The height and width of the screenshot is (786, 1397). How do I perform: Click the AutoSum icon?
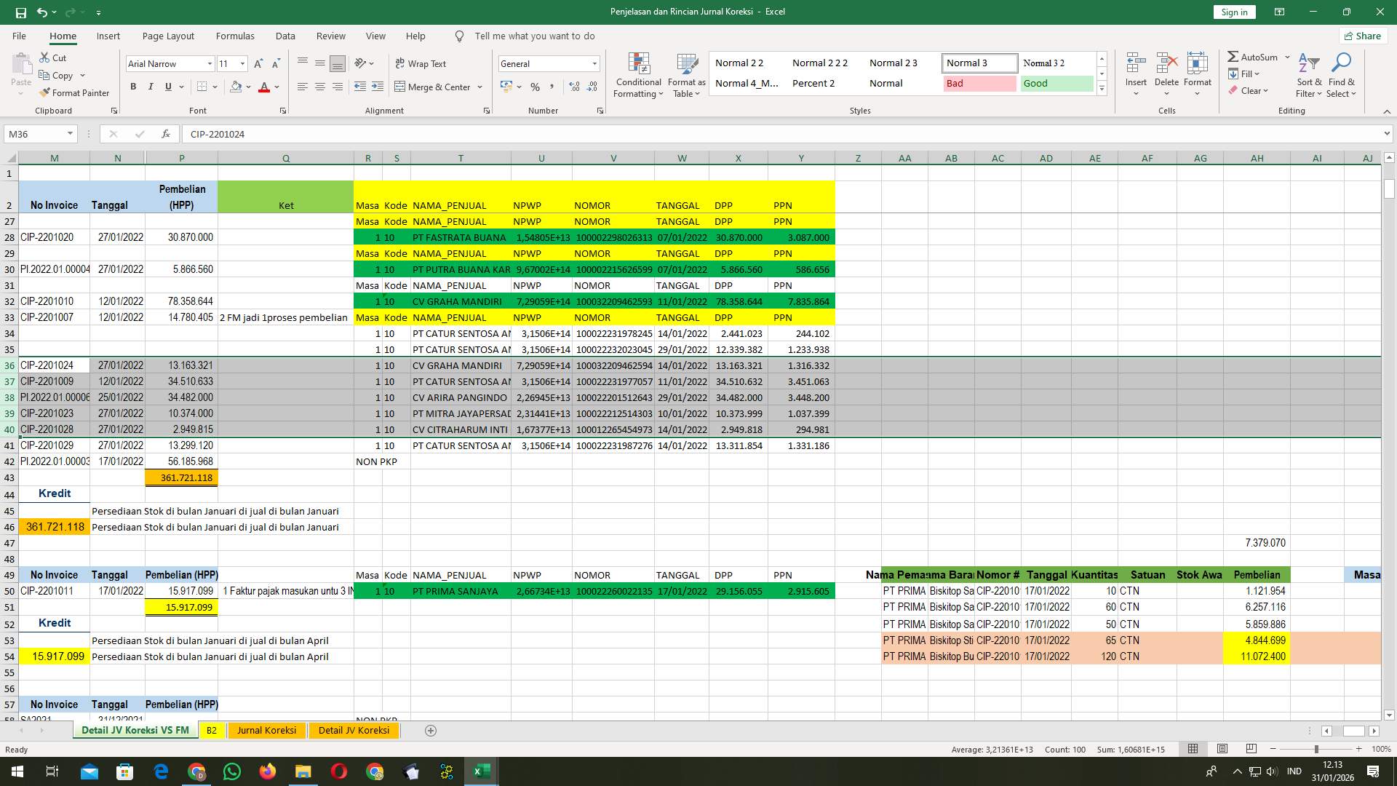pos(1254,55)
